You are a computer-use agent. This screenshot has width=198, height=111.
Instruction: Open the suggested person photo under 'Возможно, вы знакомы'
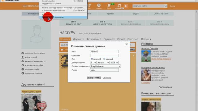[x=151, y=106]
